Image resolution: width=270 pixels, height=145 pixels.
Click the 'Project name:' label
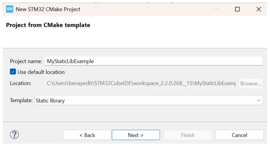[26, 61]
